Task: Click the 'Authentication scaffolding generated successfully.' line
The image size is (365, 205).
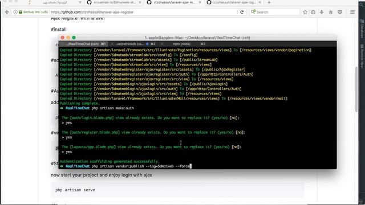Action: pos(109,161)
